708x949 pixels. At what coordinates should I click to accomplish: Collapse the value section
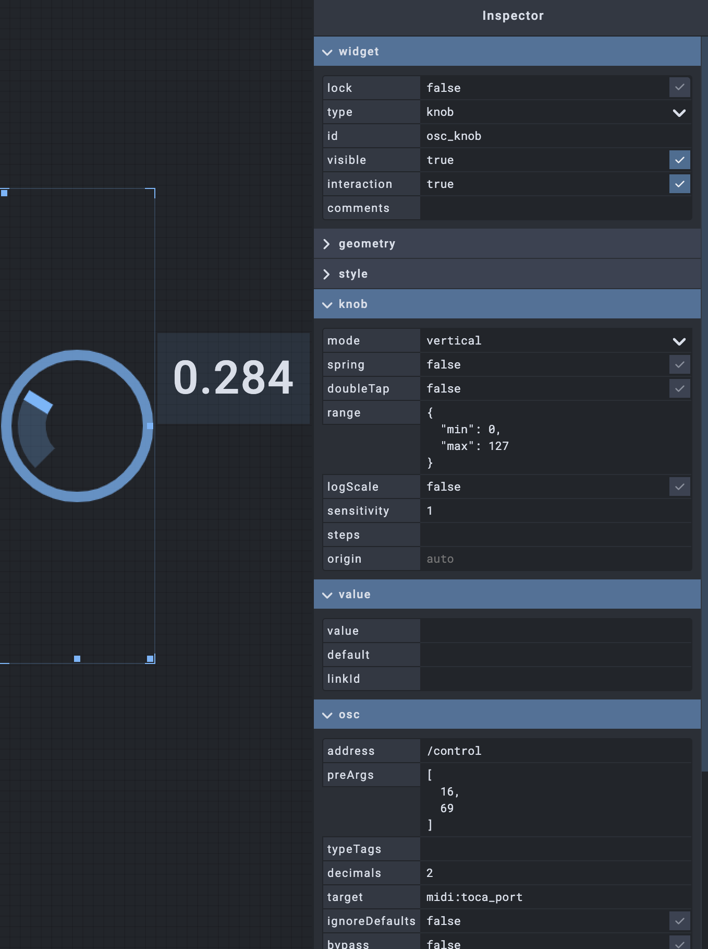pyautogui.click(x=507, y=594)
